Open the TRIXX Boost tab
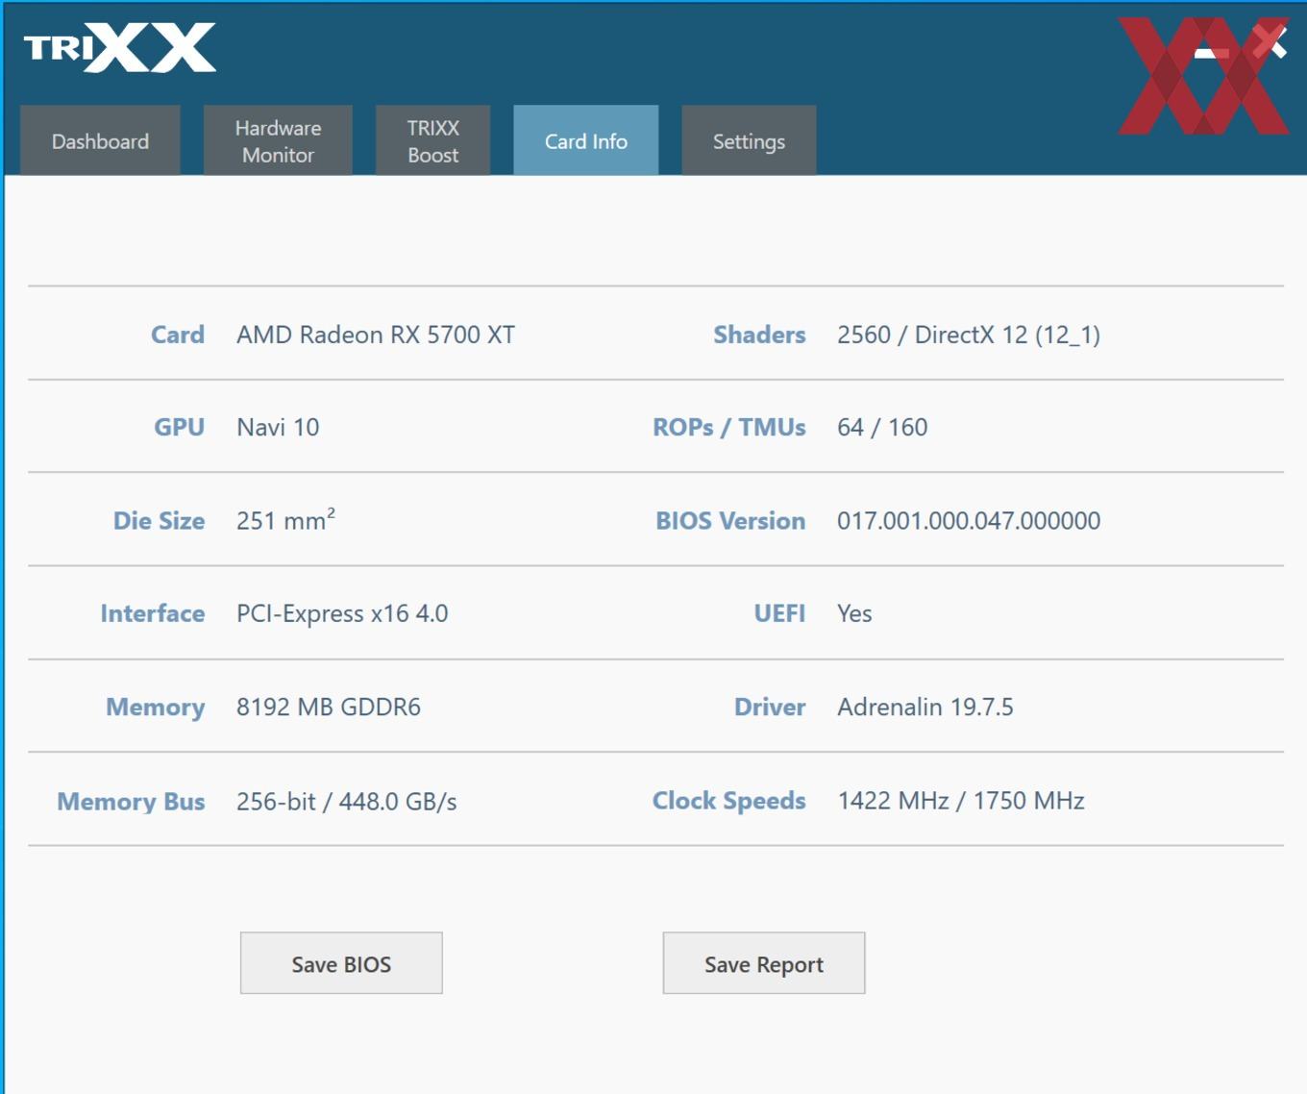The height and width of the screenshot is (1094, 1307). (x=432, y=140)
